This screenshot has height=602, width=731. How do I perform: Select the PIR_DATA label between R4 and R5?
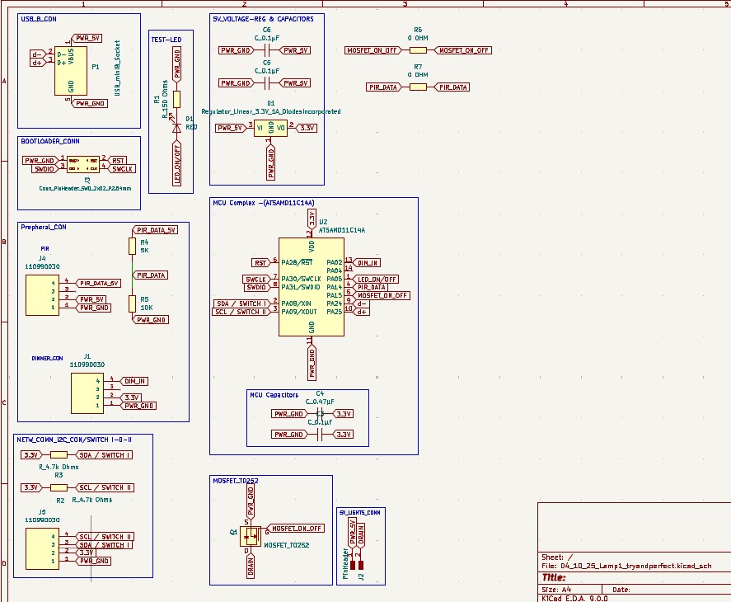click(x=151, y=275)
